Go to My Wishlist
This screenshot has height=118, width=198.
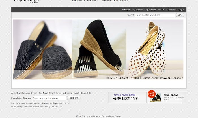tap(151, 10)
